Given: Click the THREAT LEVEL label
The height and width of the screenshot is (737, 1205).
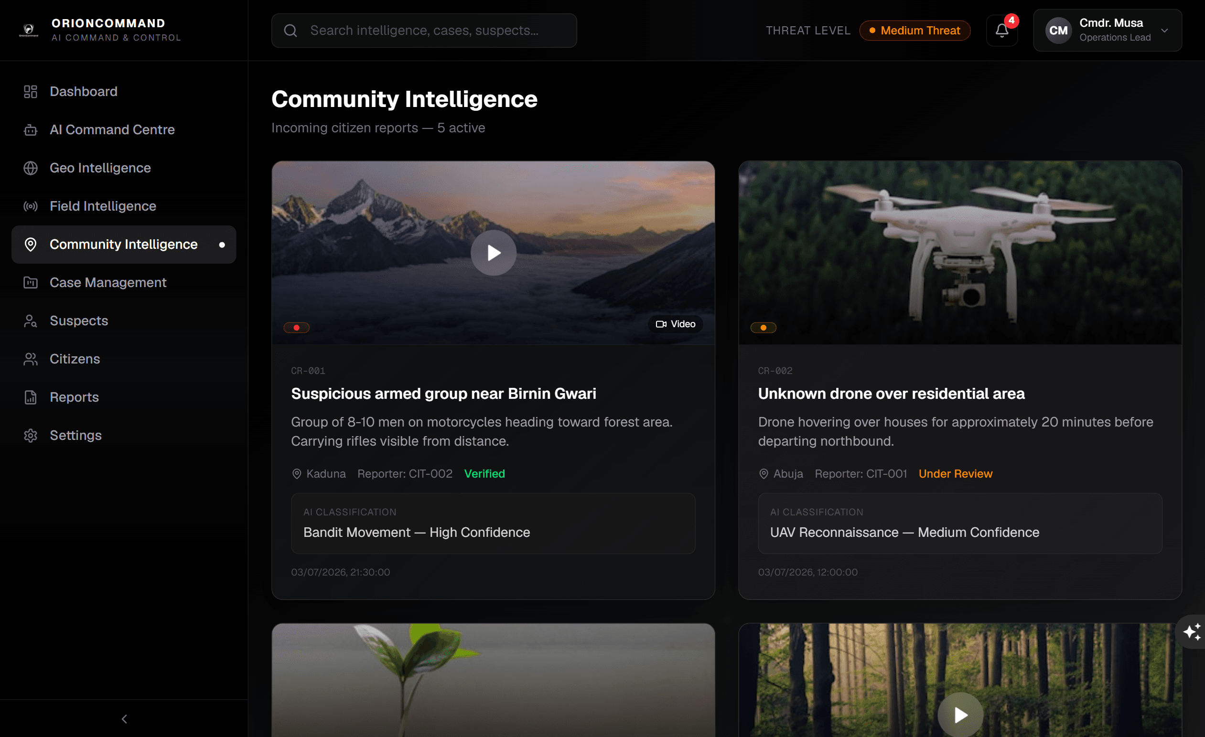Looking at the screenshot, I should pyautogui.click(x=808, y=30).
